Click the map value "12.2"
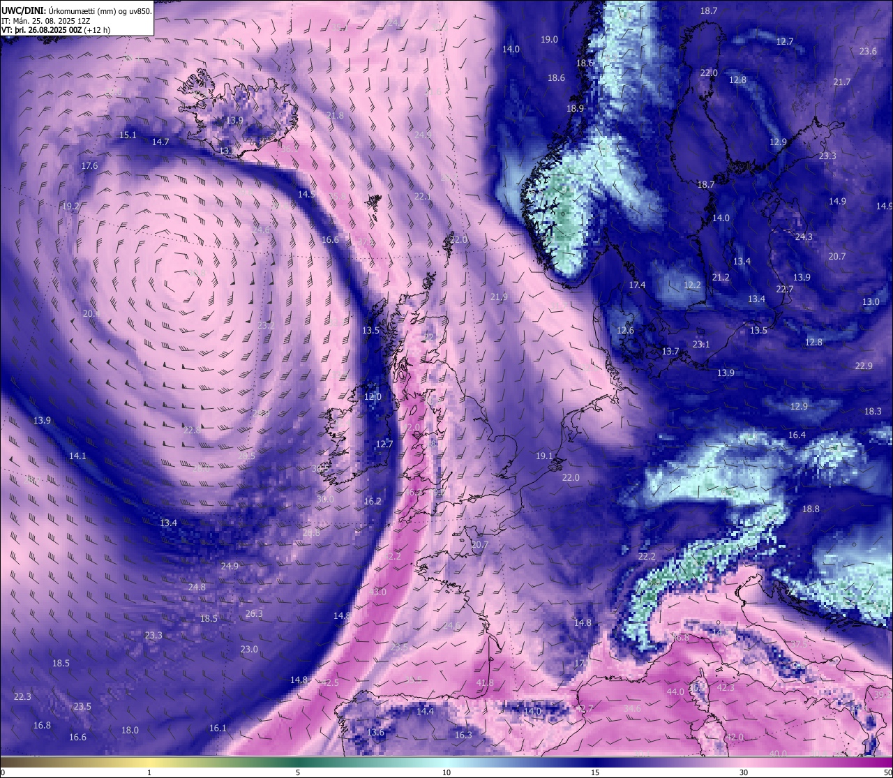This screenshot has width=893, height=778. (x=692, y=285)
